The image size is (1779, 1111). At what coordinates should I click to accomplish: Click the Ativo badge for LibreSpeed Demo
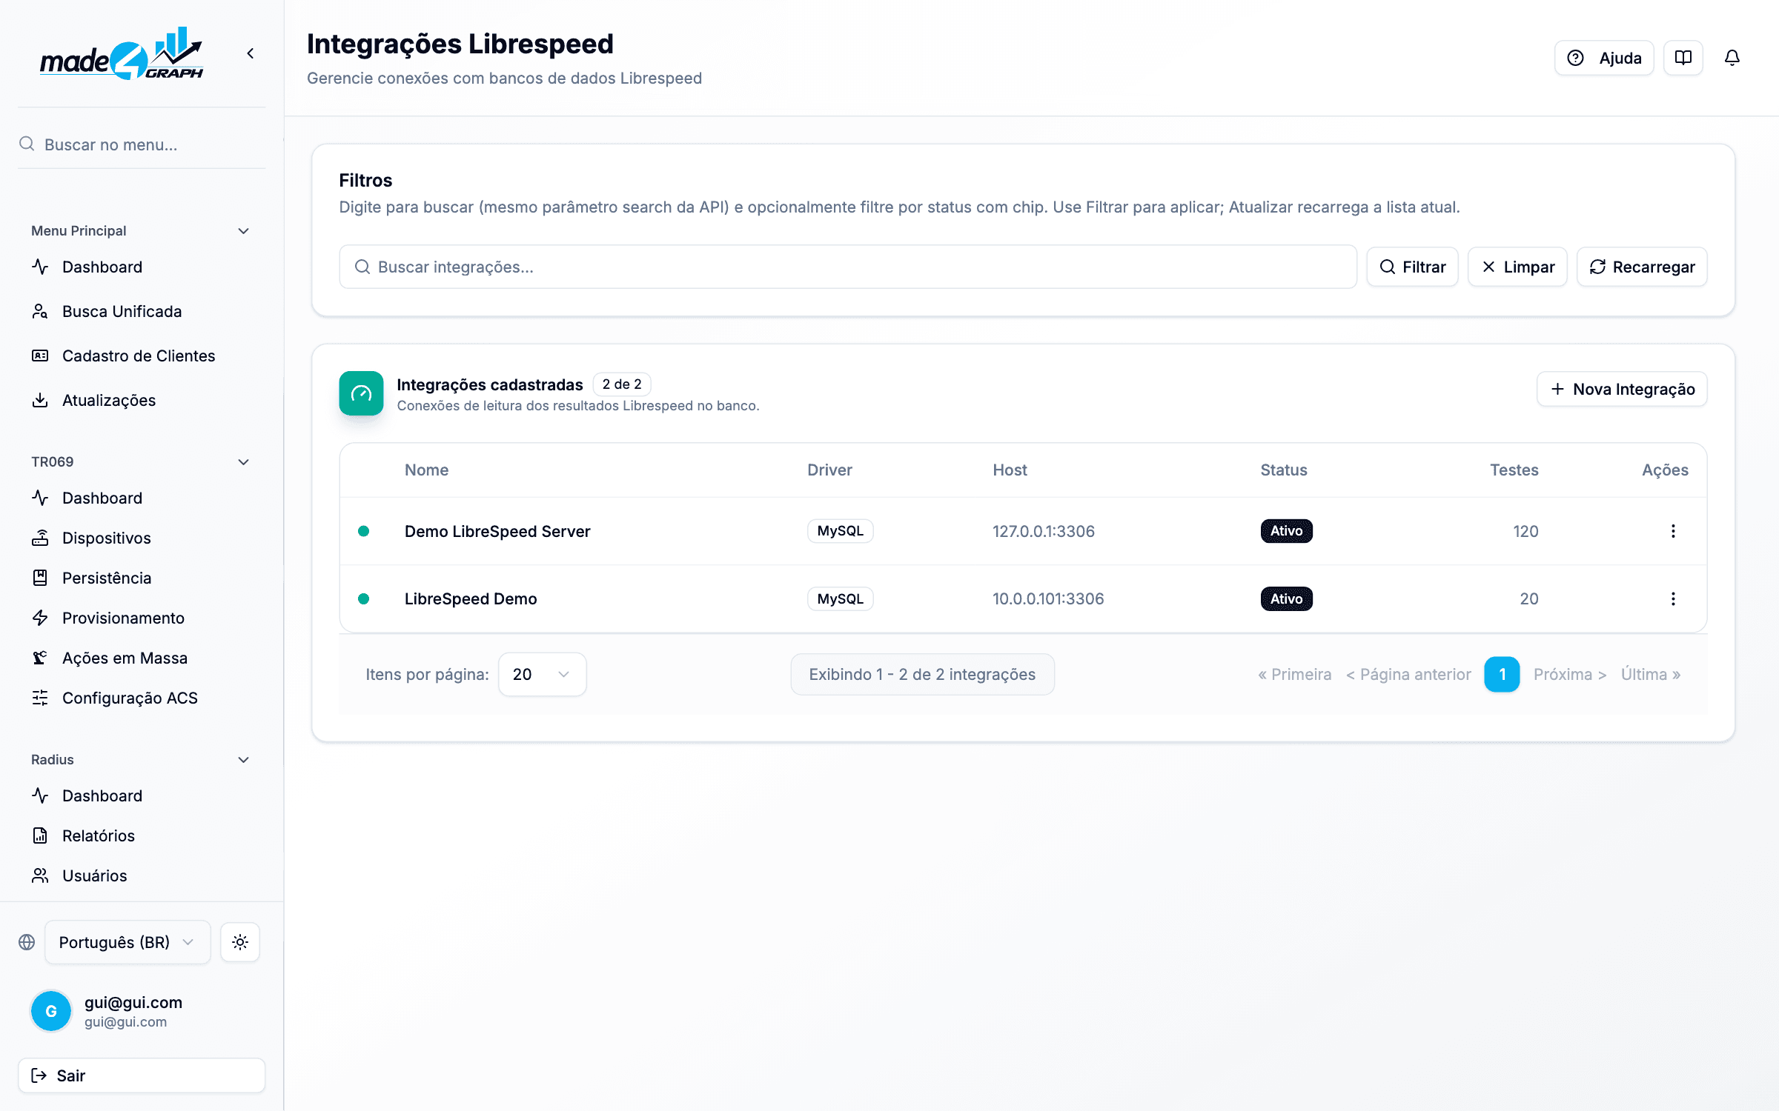pyautogui.click(x=1286, y=598)
